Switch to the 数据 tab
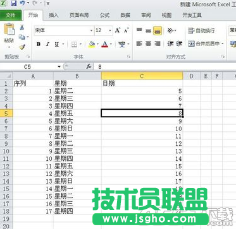This screenshot has height=229, width=236. (125, 15)
